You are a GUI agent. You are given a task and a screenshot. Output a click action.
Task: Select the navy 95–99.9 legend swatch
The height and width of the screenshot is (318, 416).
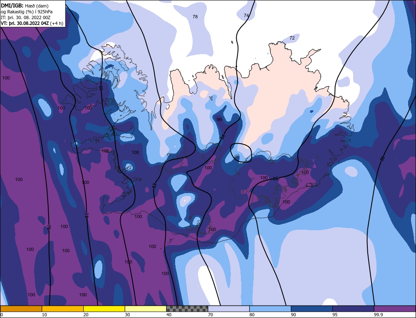[x=353, y=309]
